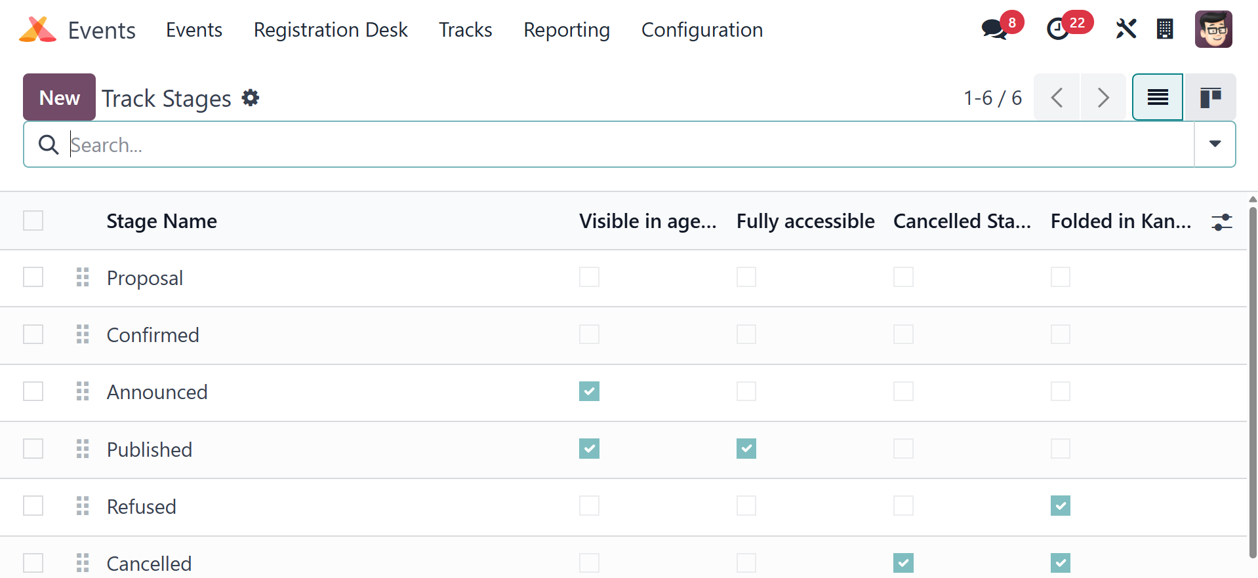Open the Tracks menu
1258x578 pixels.
click(465, 30)
